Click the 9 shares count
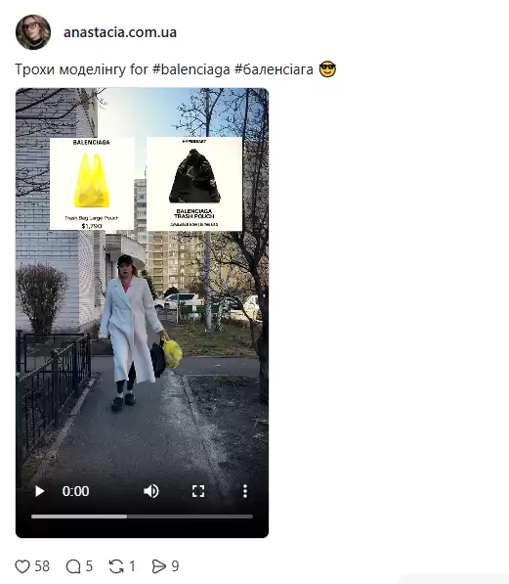The image size is (509, 584). [x=175, y=566]
